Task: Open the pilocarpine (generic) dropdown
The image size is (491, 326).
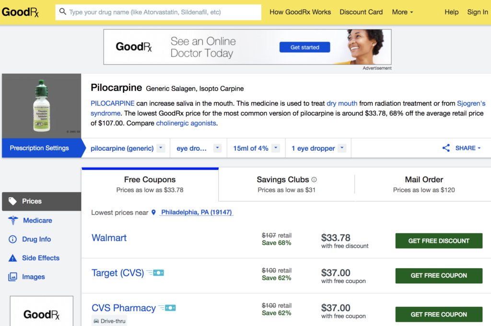Action: [161, 148]
